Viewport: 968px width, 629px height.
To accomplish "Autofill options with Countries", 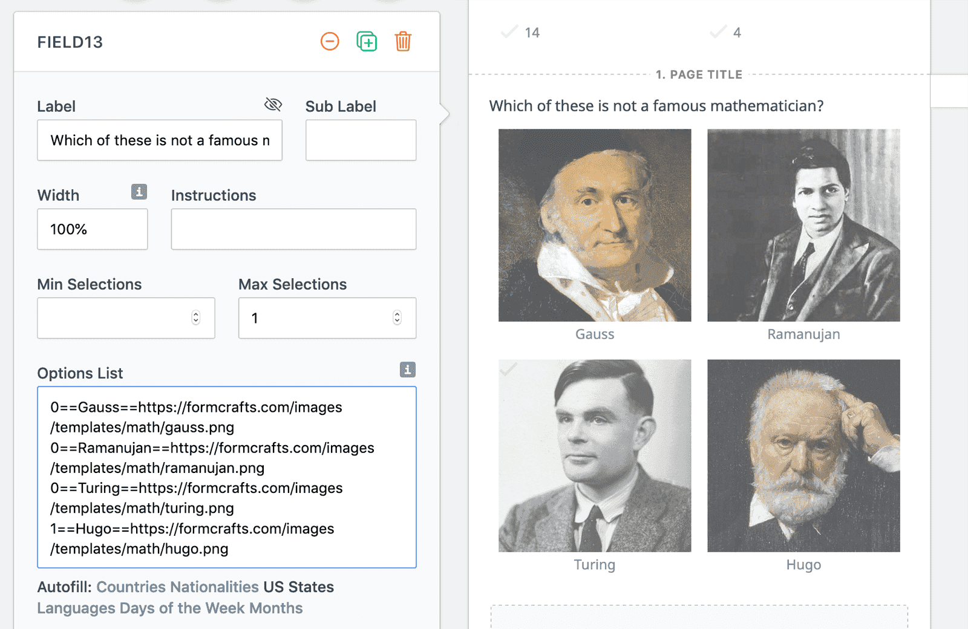I will coord(131,587).
